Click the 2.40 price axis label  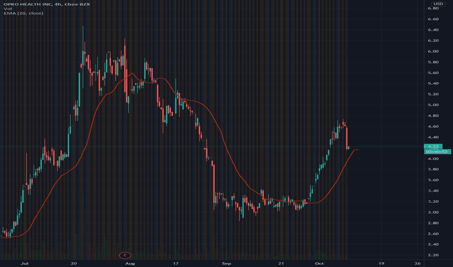(433, 244)
